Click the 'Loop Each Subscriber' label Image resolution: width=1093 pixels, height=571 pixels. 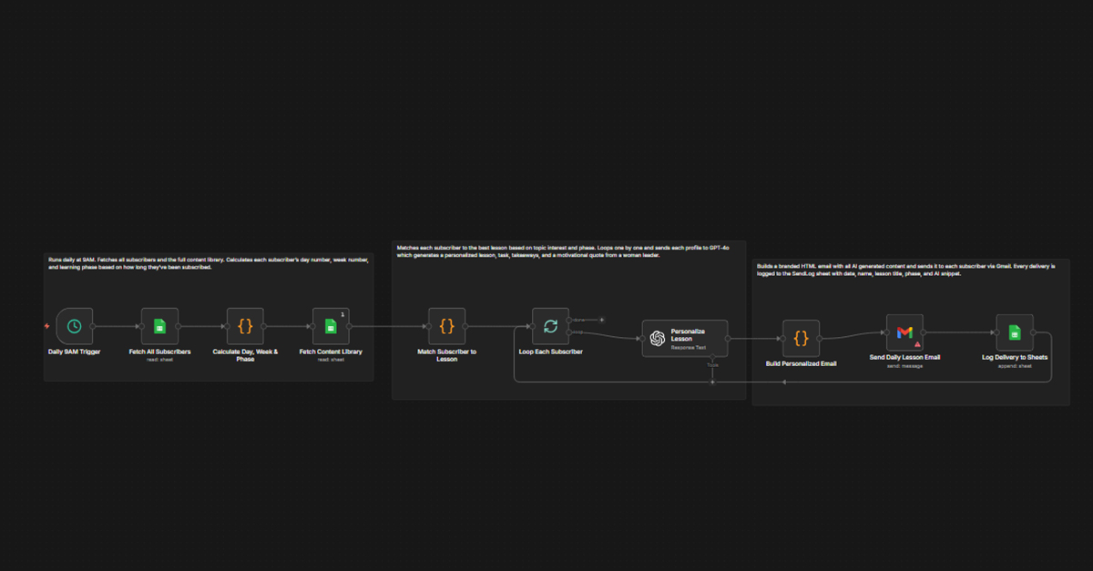pos(550,352)
